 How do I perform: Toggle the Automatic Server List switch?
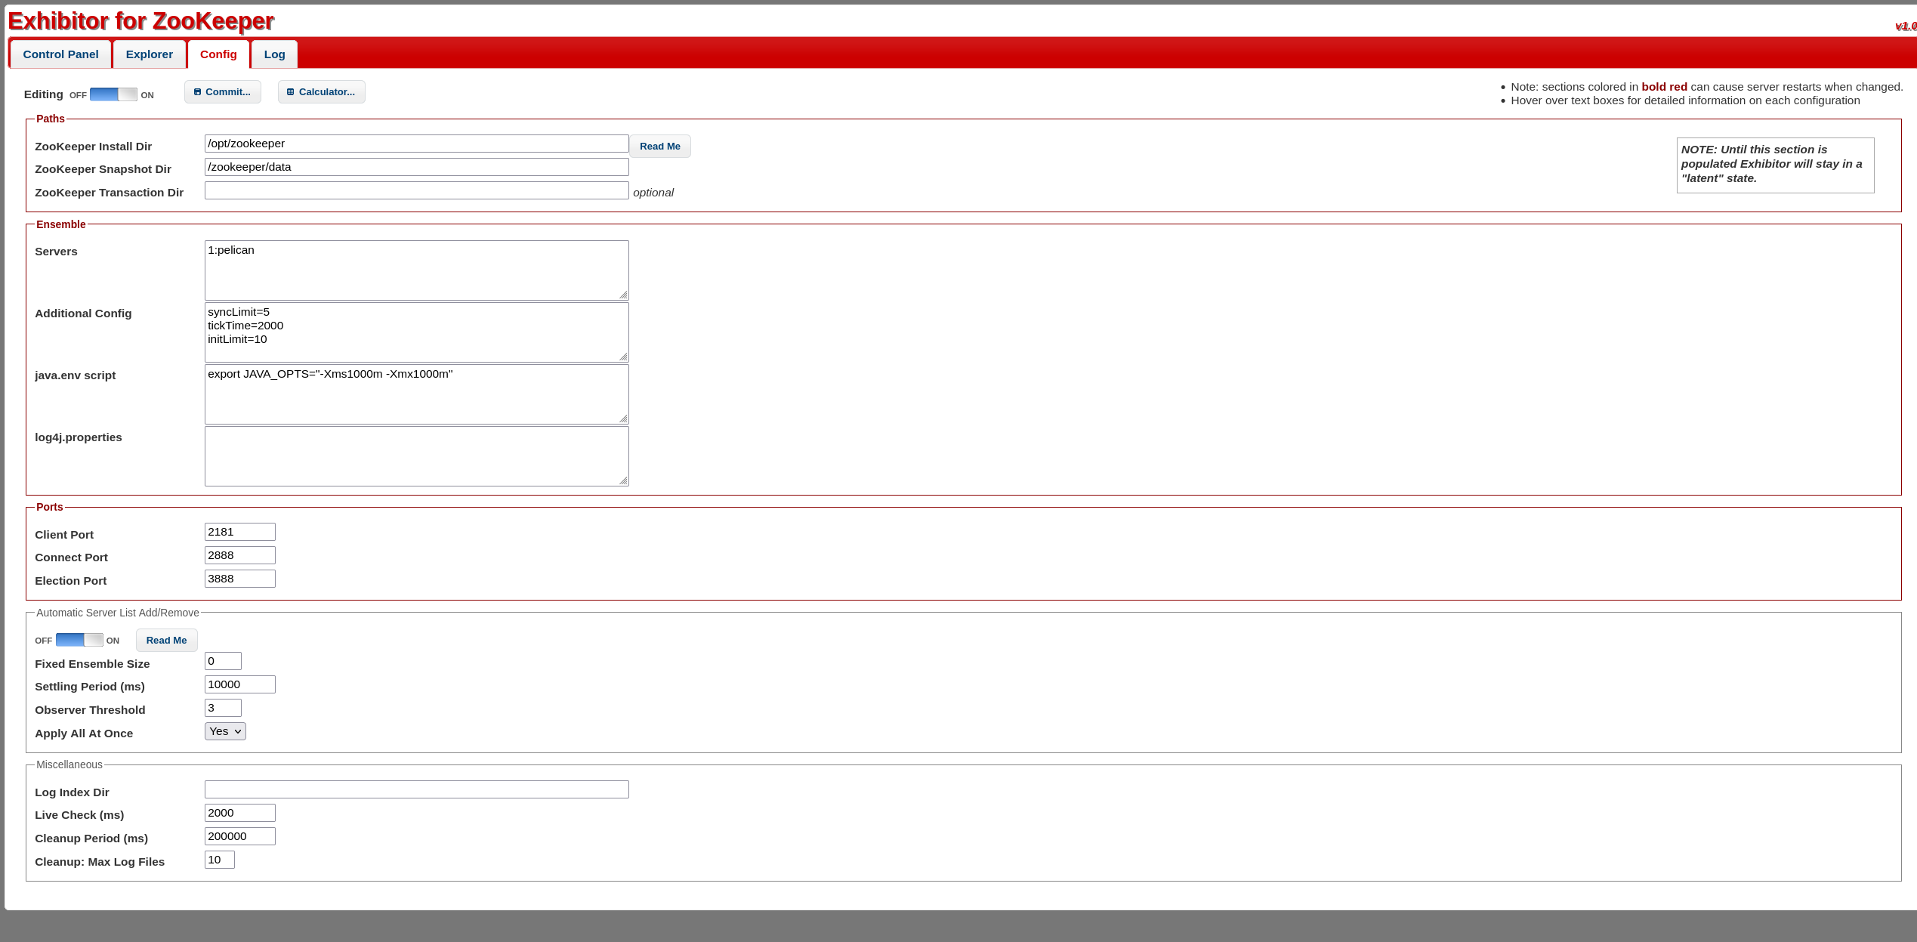pos(79,640)
